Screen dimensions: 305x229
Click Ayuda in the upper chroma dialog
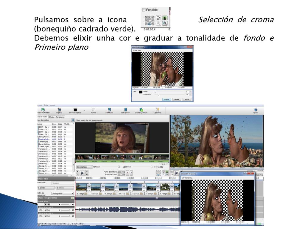(187, 100)
